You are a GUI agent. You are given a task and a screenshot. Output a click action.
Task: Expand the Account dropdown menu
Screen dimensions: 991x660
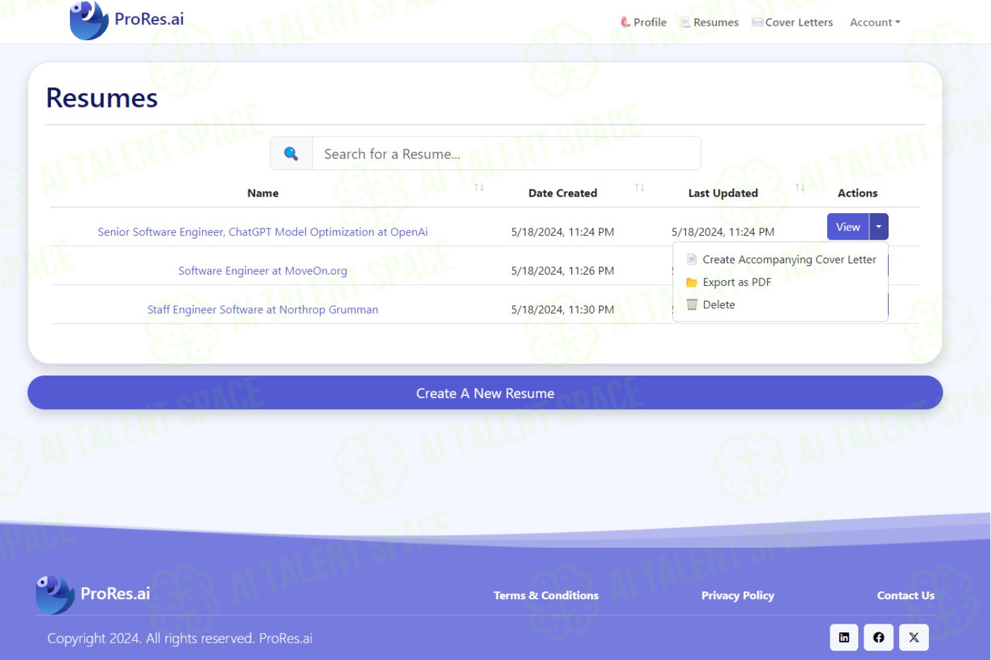(875, 22)
